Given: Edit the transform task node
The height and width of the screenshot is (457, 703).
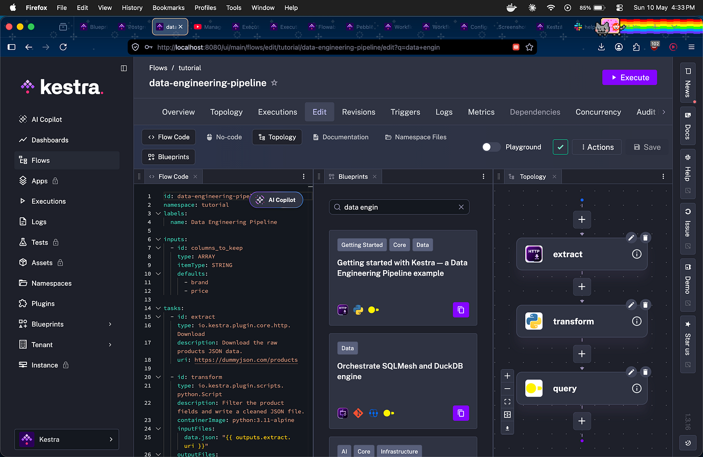Looking at the screenshot, I should pyautogui.click(x=631, y=305).
